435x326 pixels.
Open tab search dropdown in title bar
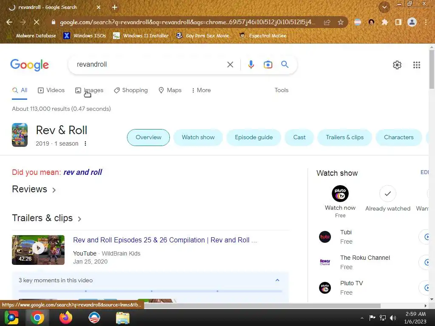(x=384, y=7)
